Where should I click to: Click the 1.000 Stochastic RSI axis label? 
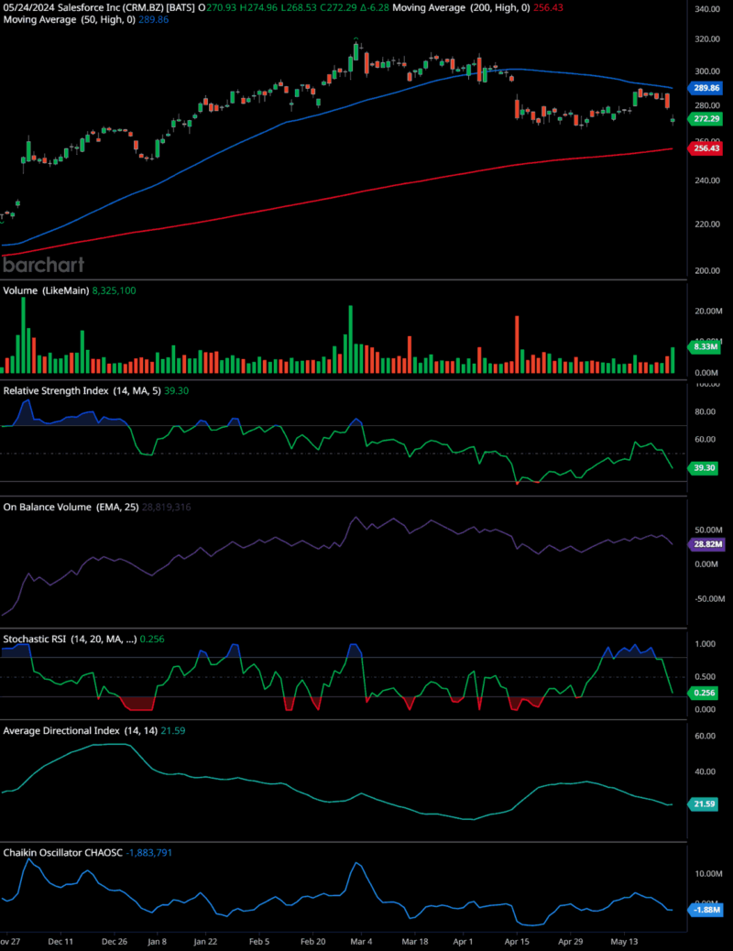pyautogui.click(x=705, y=644)
